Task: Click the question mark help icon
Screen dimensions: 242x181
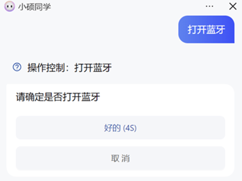Action: [x=17, y=67]
